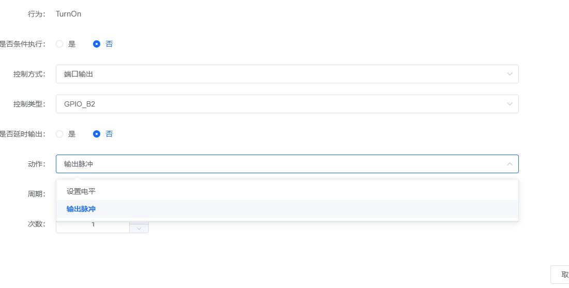
Task: Click the TurnOn behavior value text
Action: click(68, 14)
